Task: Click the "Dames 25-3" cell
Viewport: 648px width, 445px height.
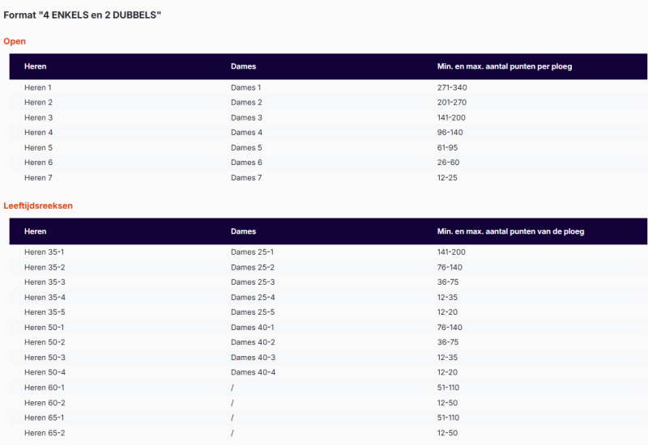Action: click(253, 282)
